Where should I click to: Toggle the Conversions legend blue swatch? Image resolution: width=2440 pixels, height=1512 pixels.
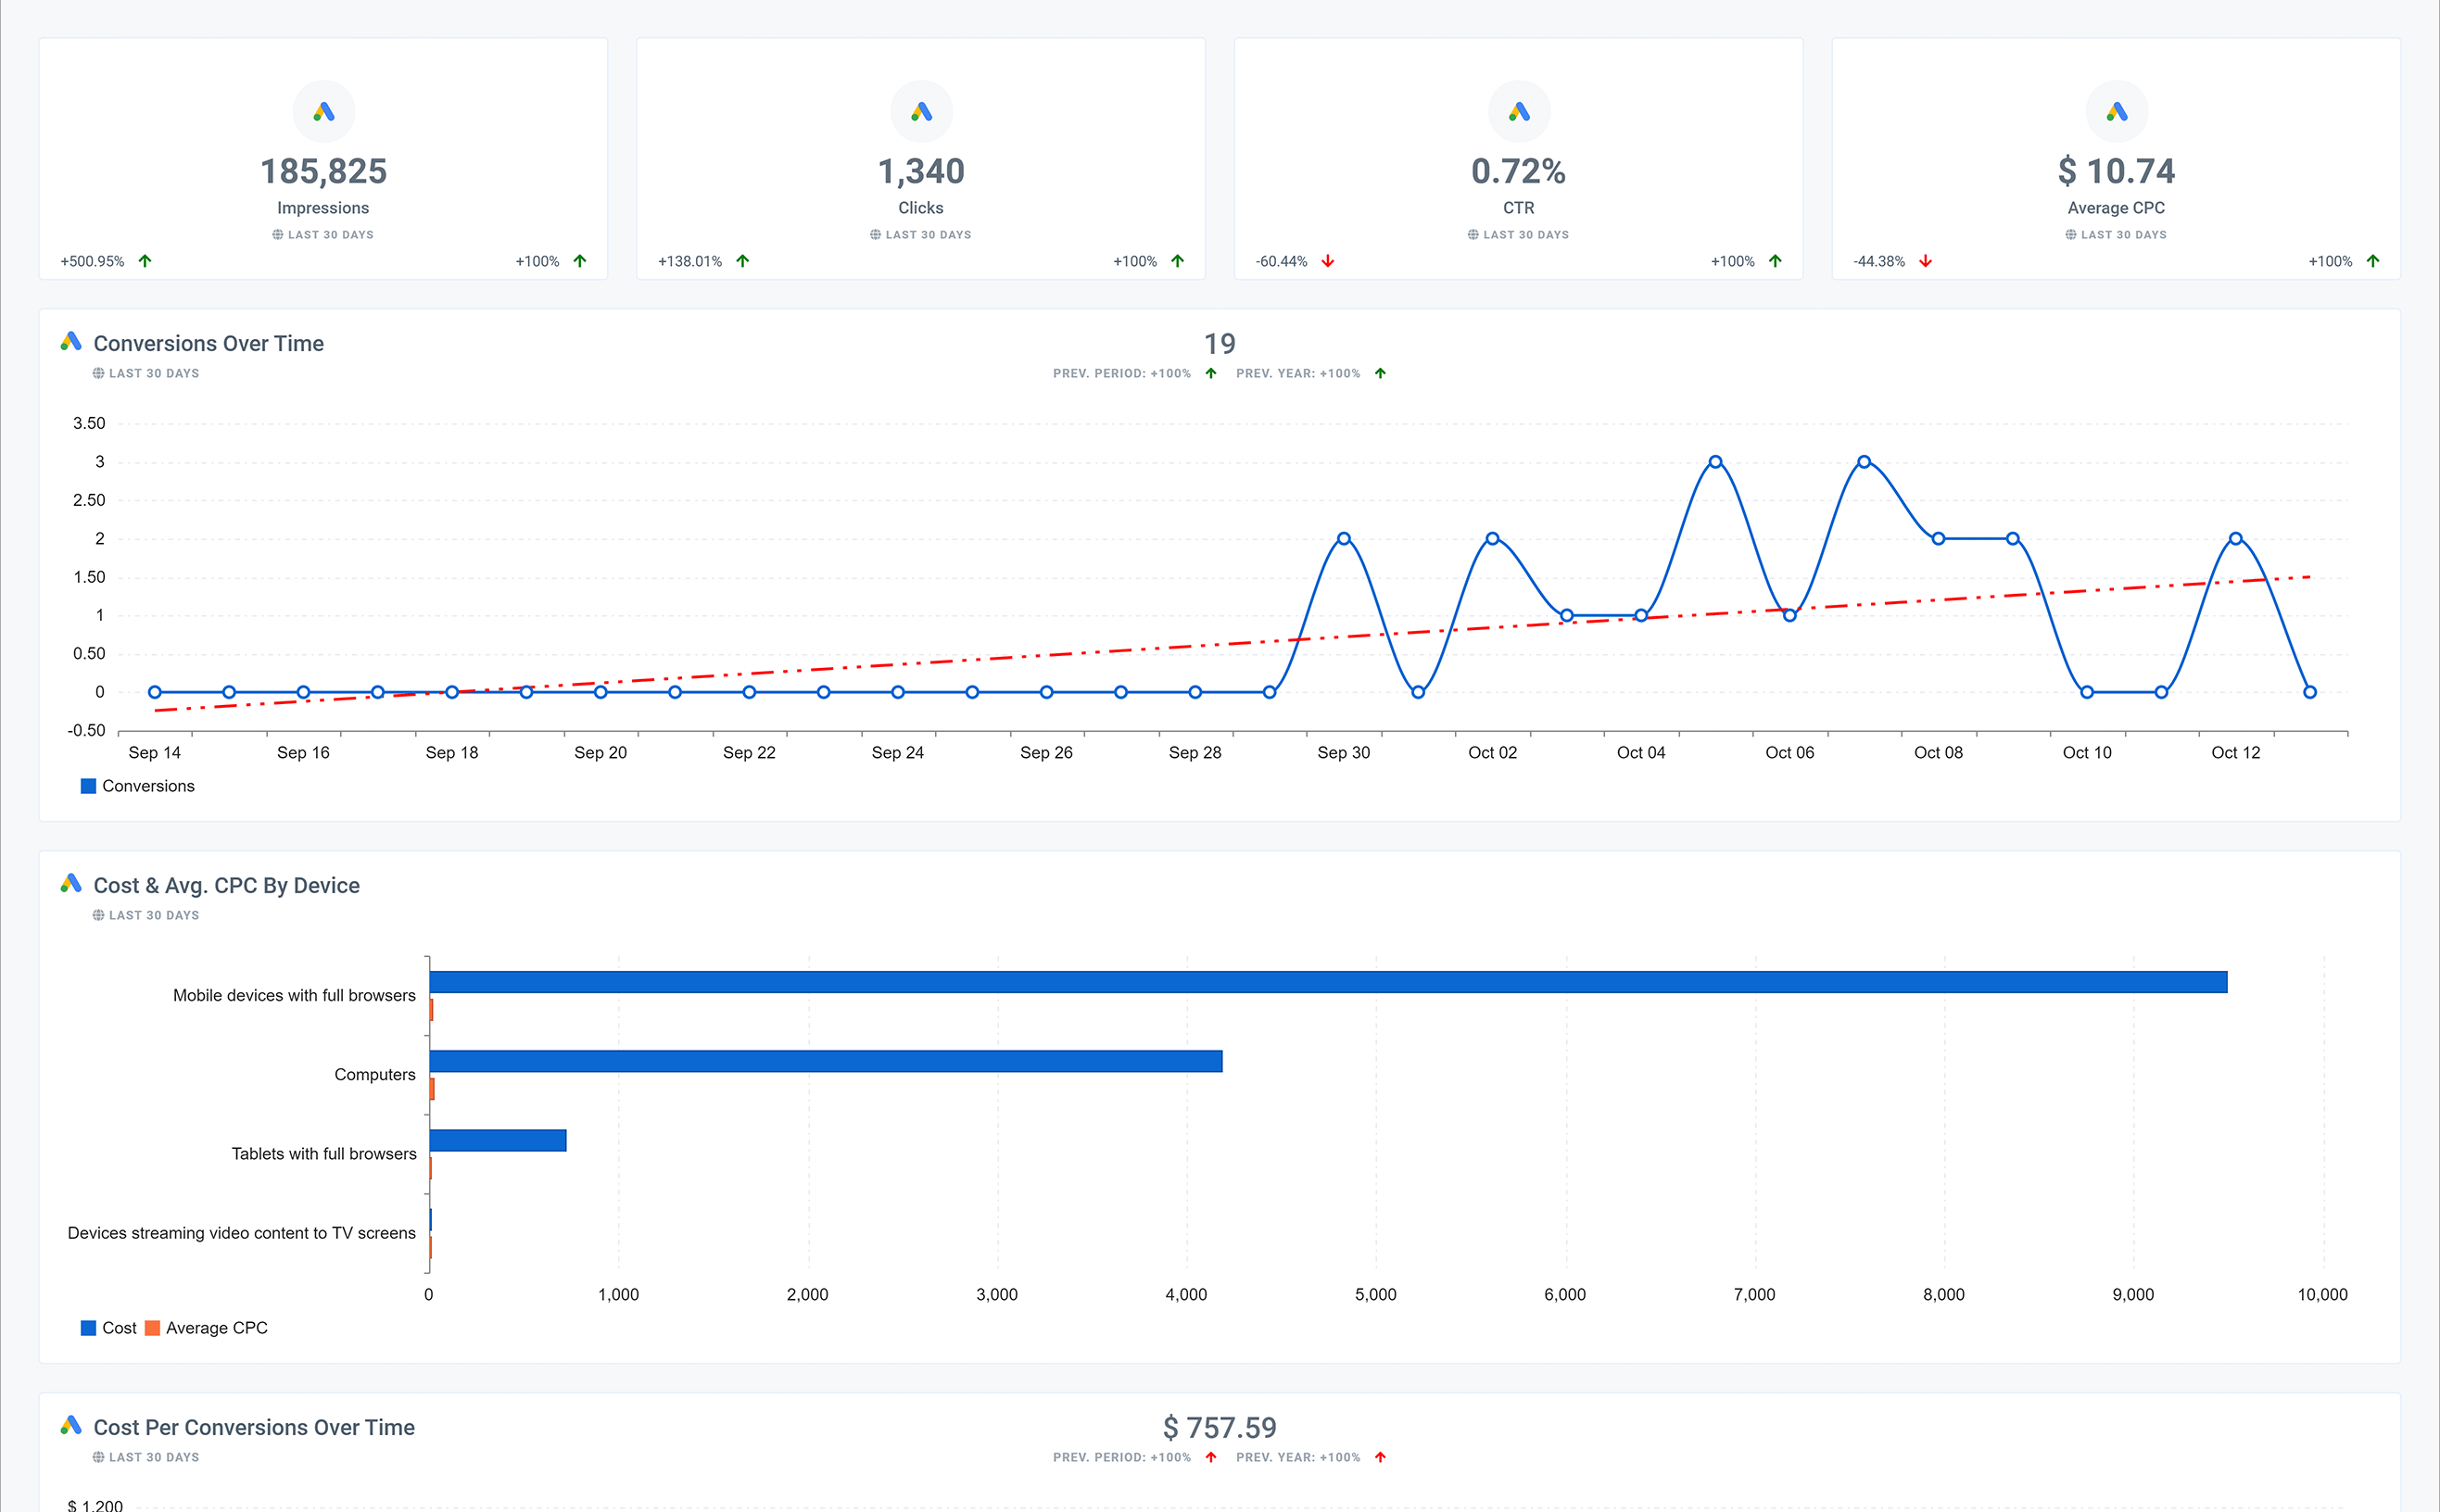tap(88, 786)
